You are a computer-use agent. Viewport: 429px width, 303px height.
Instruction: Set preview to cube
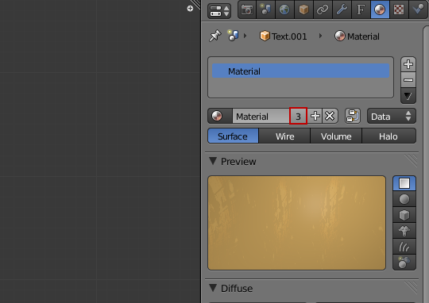pos(404,215)
